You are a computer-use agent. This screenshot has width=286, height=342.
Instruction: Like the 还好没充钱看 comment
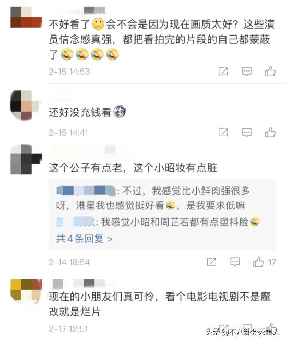[x=270, y=133]
